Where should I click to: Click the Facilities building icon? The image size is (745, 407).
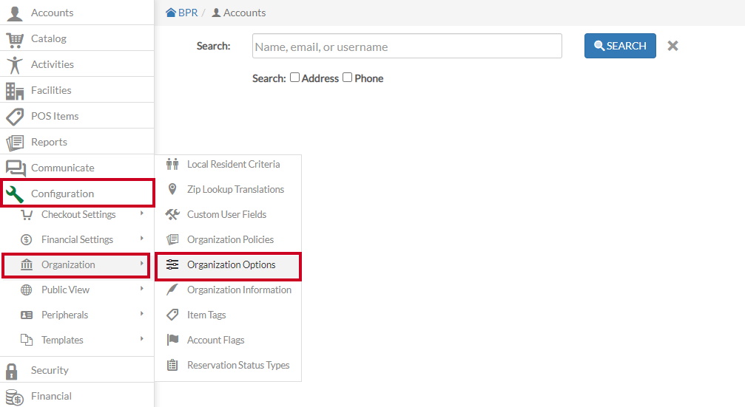tap(15, 91)
